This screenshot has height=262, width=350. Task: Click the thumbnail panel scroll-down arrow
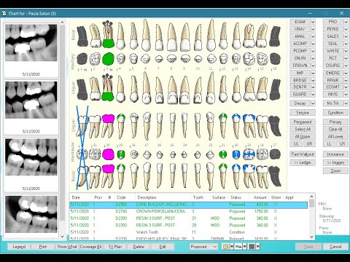click(62, 237)
